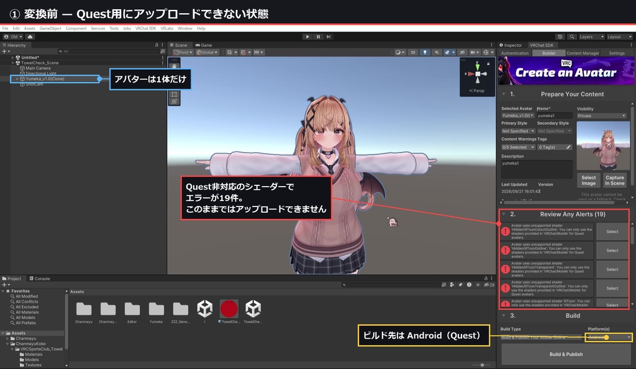Select the Transform tool in Scene overlay

click(174, 102)
